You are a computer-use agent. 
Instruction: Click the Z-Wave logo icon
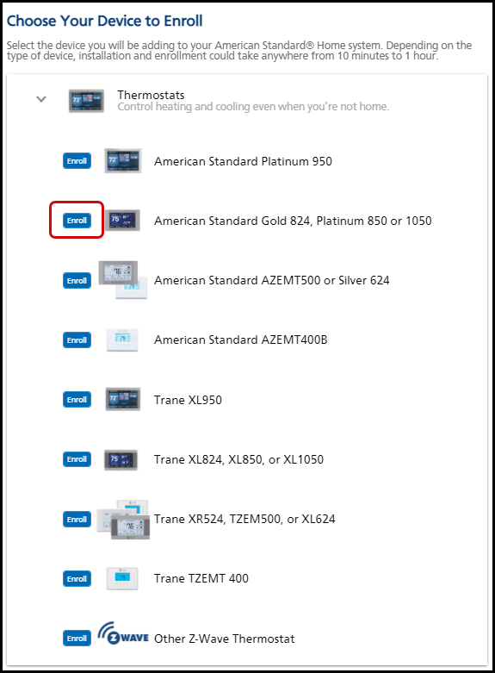(x=123, y=633)
